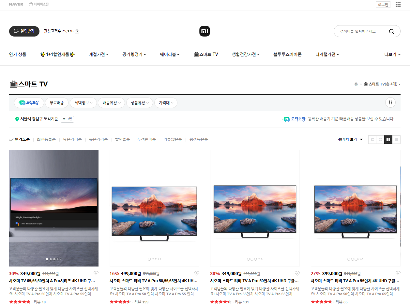Open 1+1할인제품 menu item
This screenshot has width=410, height=305.
57,54
